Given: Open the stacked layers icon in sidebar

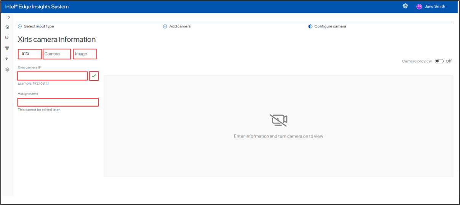Looking at the screenshot, I should click(x=7, y=70).
